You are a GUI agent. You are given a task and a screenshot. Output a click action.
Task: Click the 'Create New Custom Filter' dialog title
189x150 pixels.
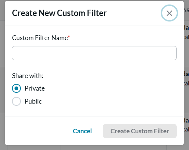point(59,13)
